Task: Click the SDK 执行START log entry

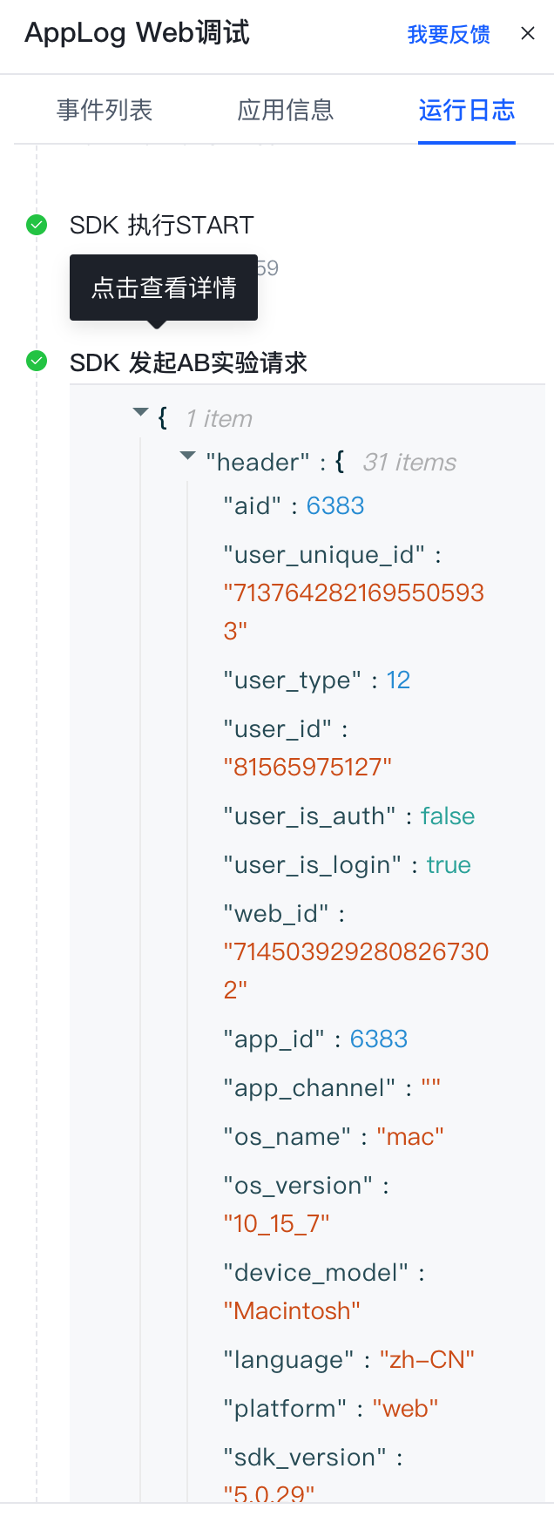Action: [161, 225]
